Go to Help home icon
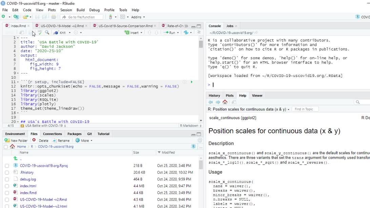 pos(225,102)
